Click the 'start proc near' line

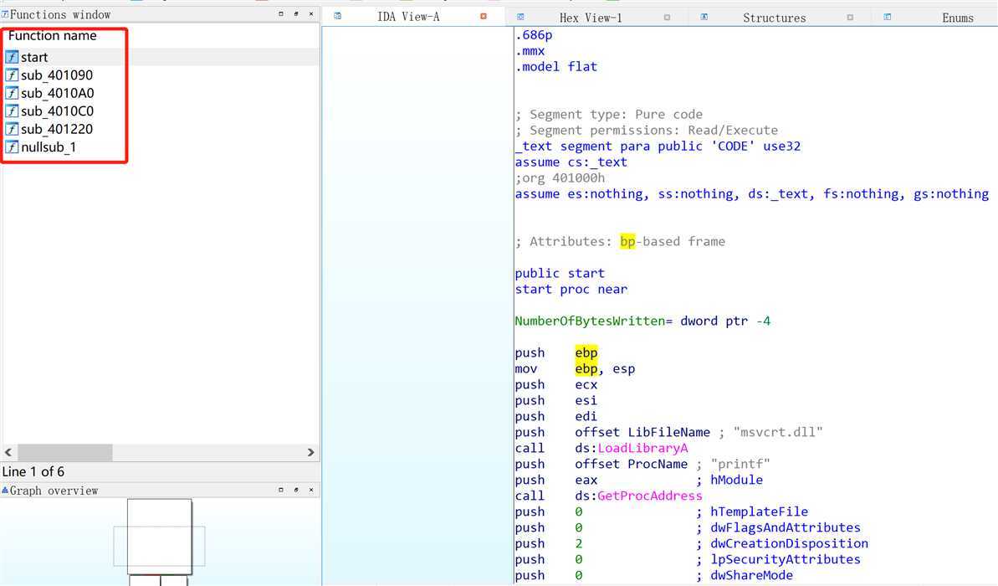571,289
